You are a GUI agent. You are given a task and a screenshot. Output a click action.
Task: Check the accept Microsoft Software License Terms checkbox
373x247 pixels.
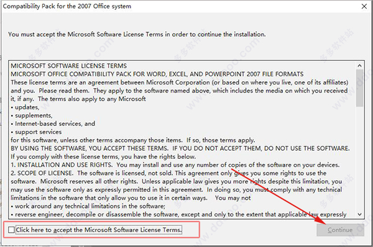click(x=11, y=230)
